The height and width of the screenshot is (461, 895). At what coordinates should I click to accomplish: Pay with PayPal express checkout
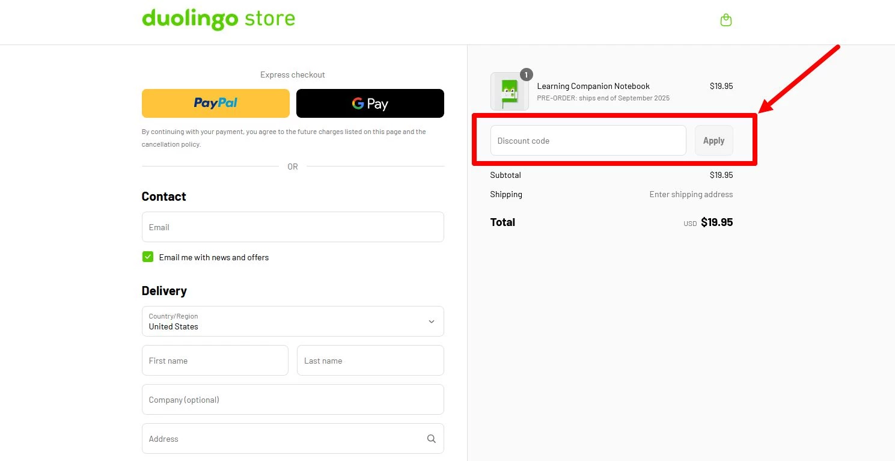[x=215, y=103]
